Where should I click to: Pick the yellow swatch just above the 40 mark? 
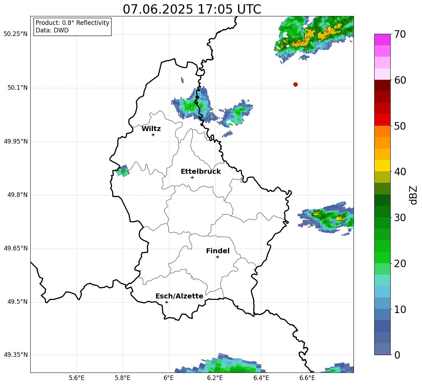click(x=382, y=166)
